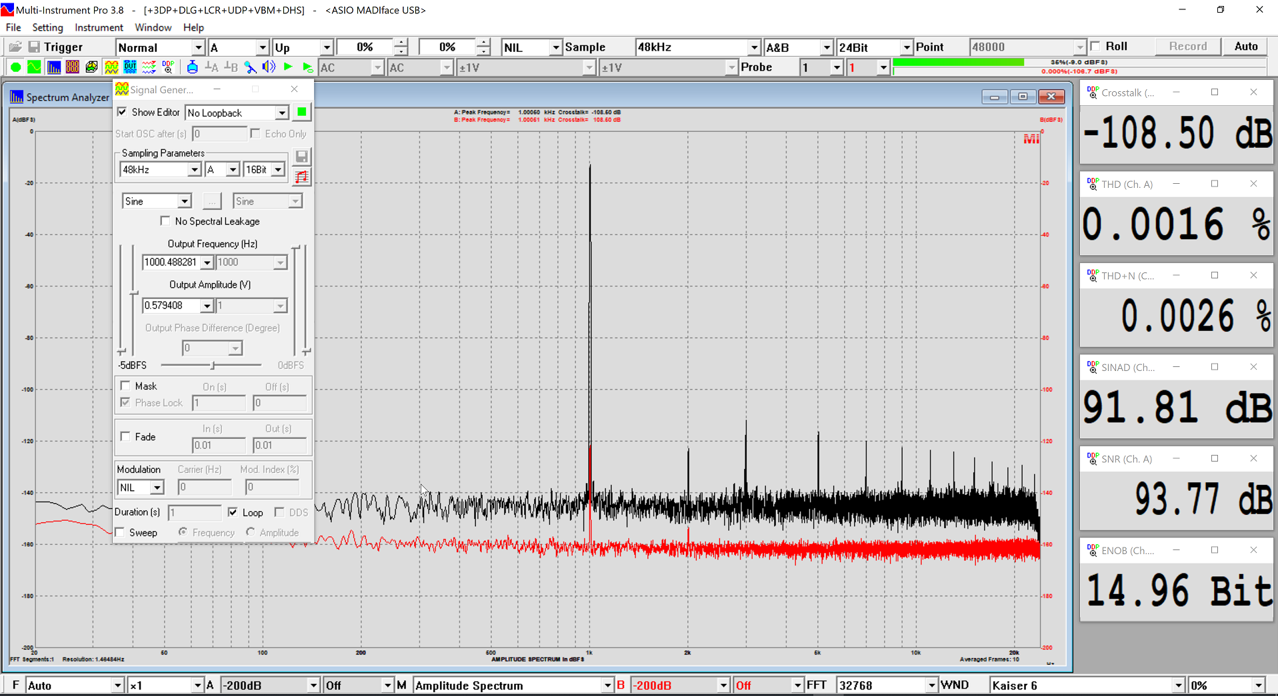1278x696 pixels.
Task: Click the green play arrow icon
Action: coord(288,67)
